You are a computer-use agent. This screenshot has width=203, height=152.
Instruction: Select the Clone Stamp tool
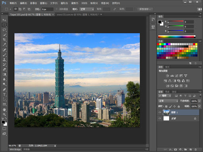4,60
